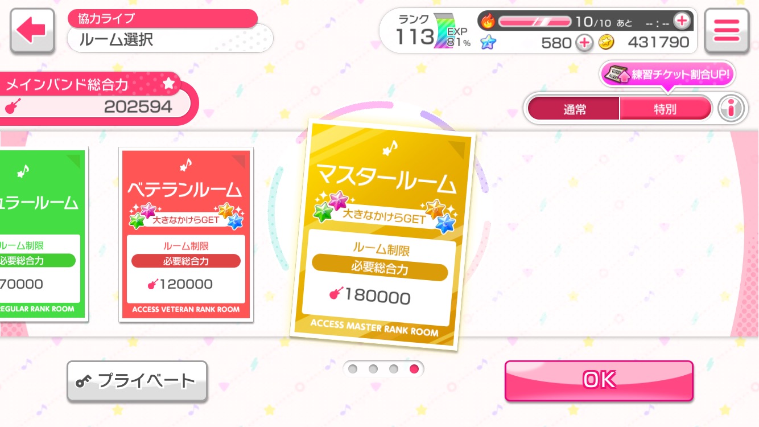Click the plus icon beside the flame gauge
The image size is (759, 427).
click(682, 21)
